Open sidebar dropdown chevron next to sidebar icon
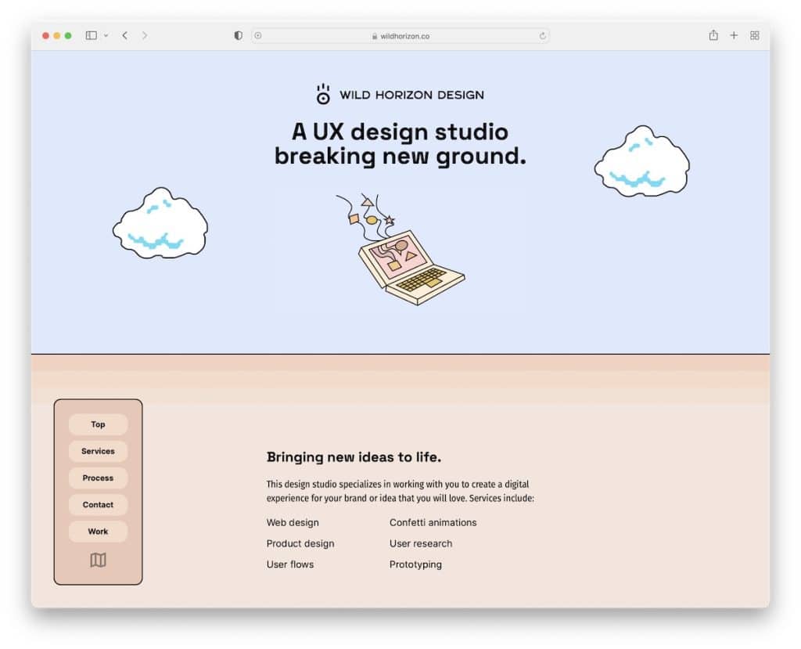Image resolution: width=801 pixels, height=649 pixels. [x=106, y=36]
